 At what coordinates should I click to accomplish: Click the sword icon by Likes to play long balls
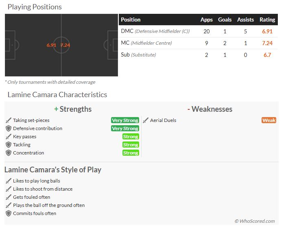point(9,181)
